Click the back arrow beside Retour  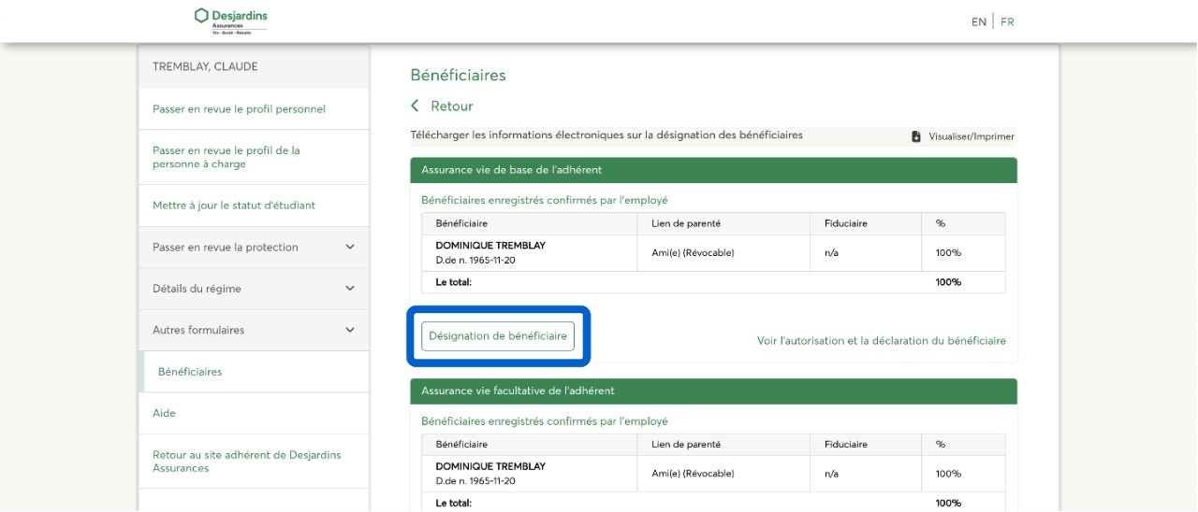(x=416, y=107)
